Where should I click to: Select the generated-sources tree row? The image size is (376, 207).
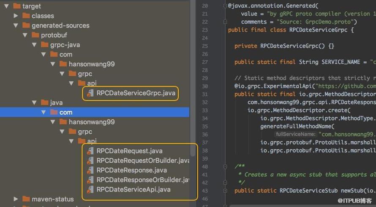95,25
